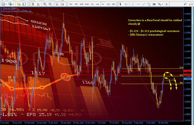Select the Fibonacci Retracement tool
Screen dimensions: 194x125
tap(149, 4)
